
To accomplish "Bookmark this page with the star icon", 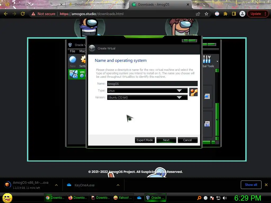I will [206, 14].
